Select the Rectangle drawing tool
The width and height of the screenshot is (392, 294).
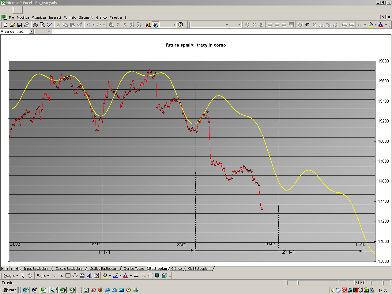pyautogui.click(x=68, y=276)
